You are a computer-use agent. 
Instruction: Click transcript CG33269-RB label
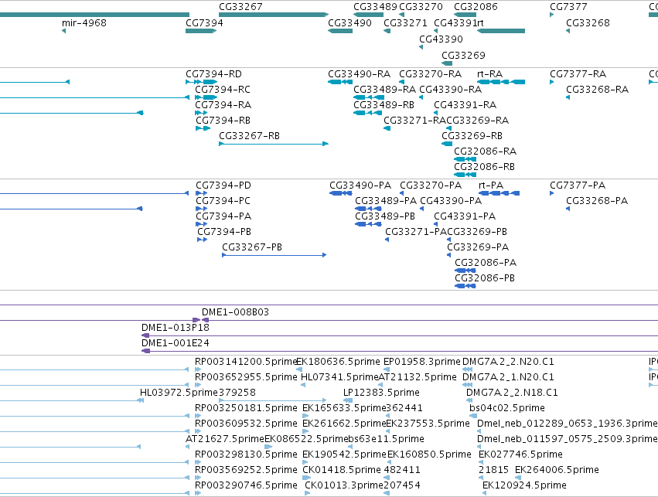[472, 136]
